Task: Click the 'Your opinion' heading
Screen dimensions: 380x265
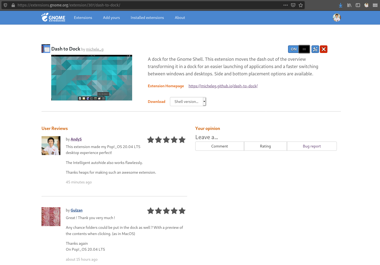Action: click(x=208, y=129)
